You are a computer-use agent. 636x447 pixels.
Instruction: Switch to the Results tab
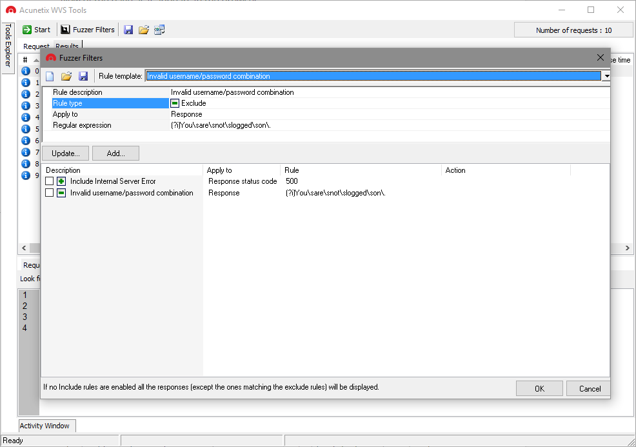(x=67, y=46)
